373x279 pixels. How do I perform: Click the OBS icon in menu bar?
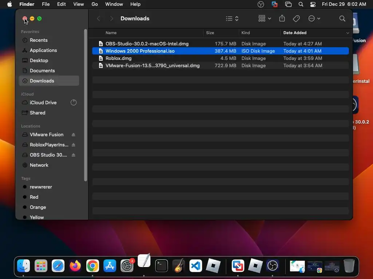(261, 4)
